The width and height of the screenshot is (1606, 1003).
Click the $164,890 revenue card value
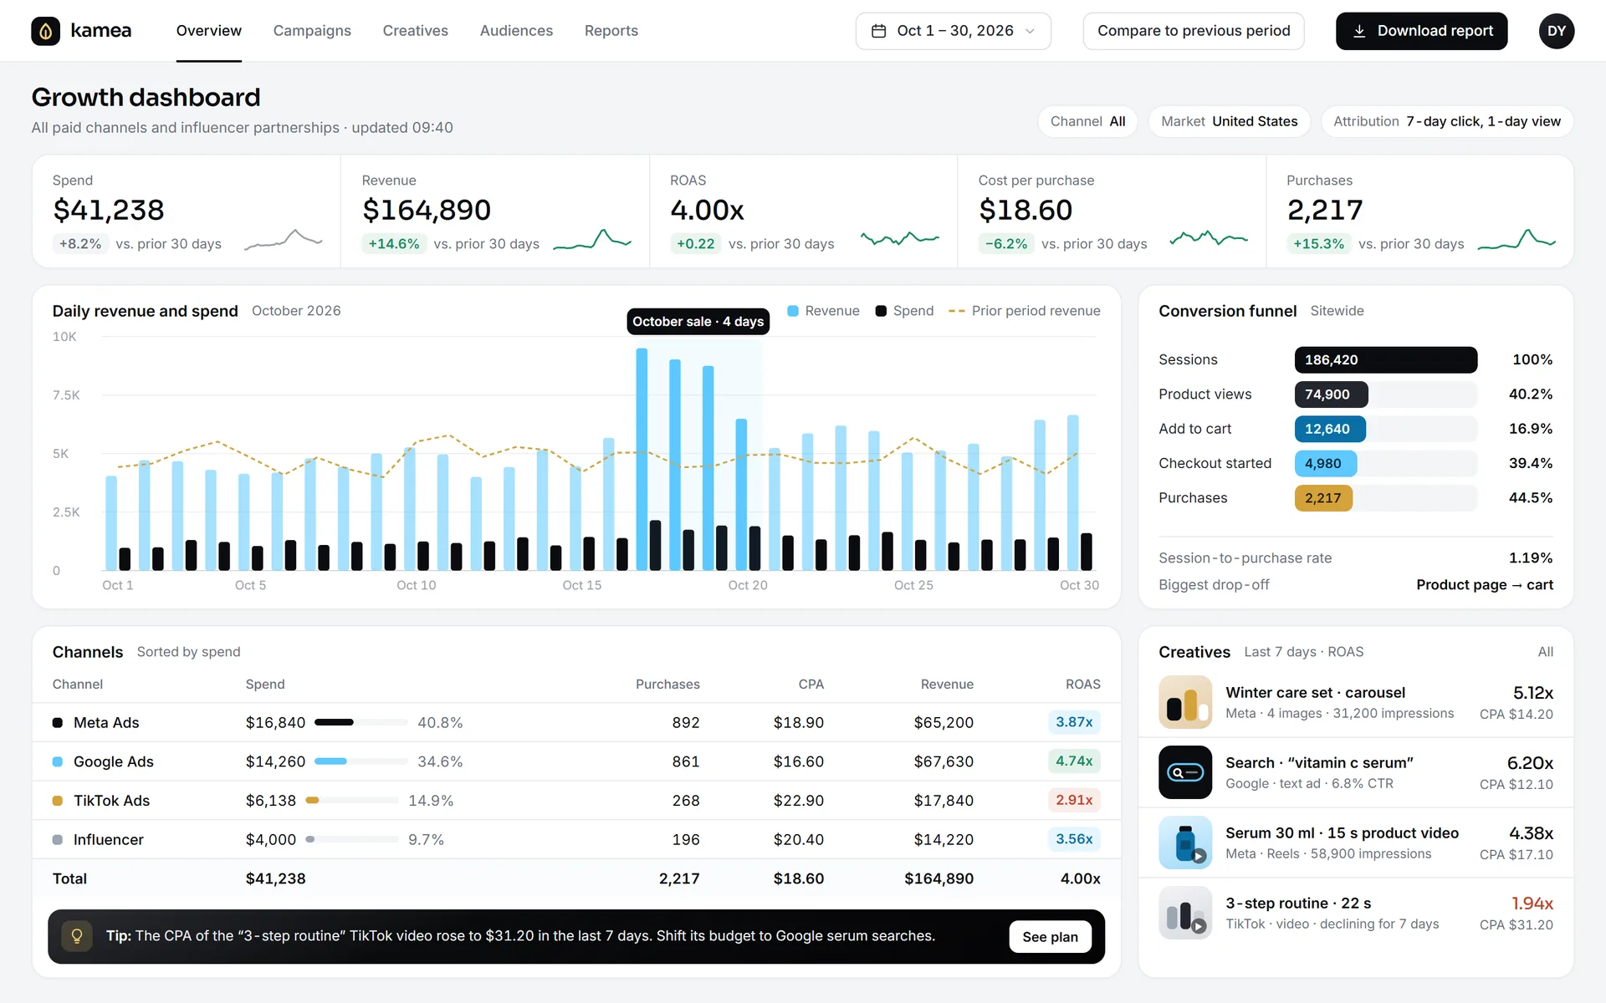tap(427, 210)
